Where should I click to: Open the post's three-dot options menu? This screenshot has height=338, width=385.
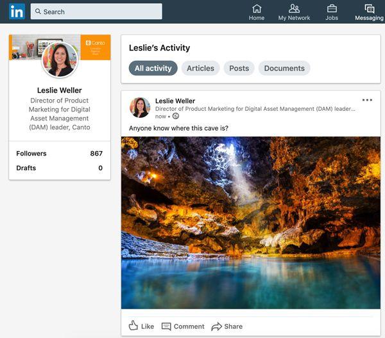(367, 101)
